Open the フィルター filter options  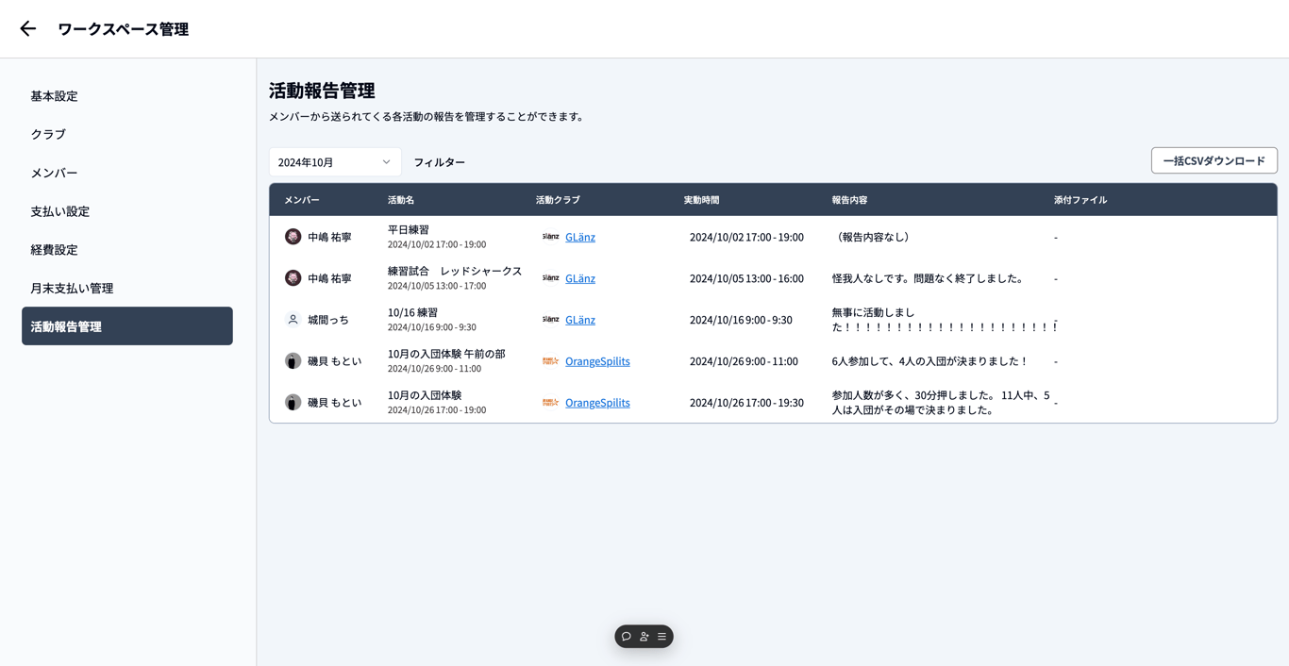point(439,162)
